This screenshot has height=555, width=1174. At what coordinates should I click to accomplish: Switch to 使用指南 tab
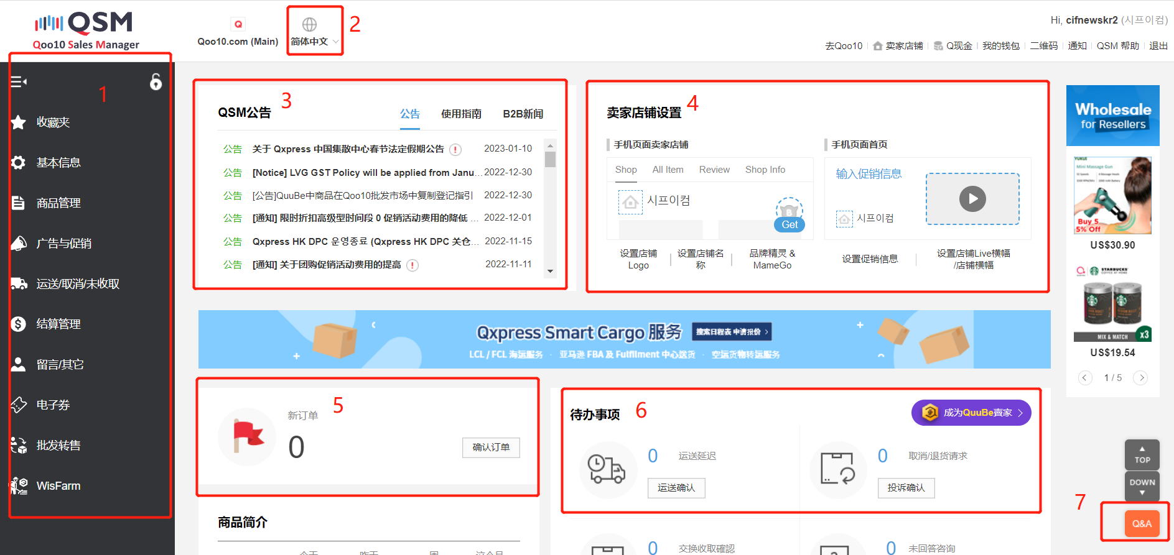point(461,114)
